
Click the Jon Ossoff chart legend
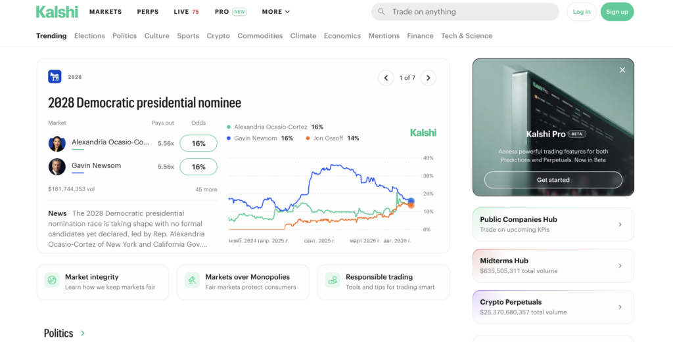point(332,138)
